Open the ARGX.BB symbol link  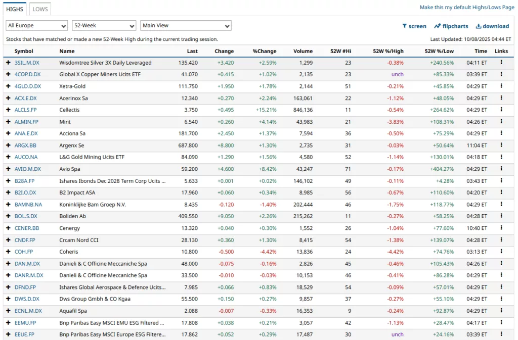pos(25,145)
